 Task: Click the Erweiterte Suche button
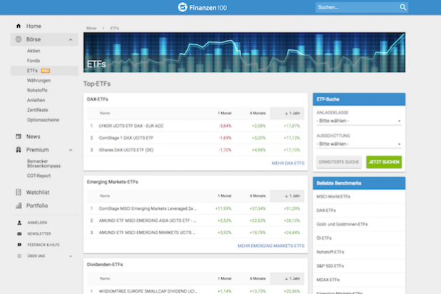pyautogui.click(x=339, y=162)
